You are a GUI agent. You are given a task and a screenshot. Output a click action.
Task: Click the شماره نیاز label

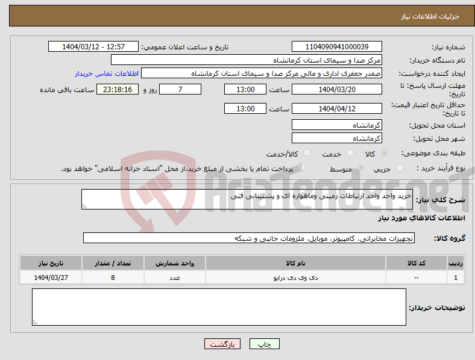click(448, 47)
